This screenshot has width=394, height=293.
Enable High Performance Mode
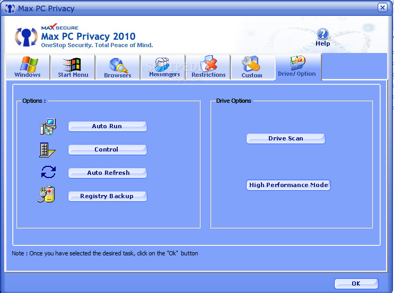click(x=288, y=185)
